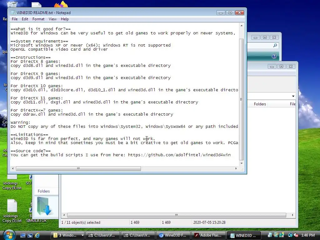Switch to WineD3D Chrome taskbar window

click(x=172, y=235)
